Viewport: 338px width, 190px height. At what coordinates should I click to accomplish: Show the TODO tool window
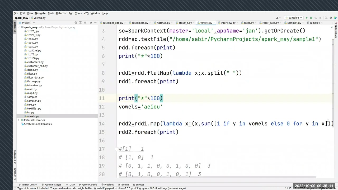70,185
